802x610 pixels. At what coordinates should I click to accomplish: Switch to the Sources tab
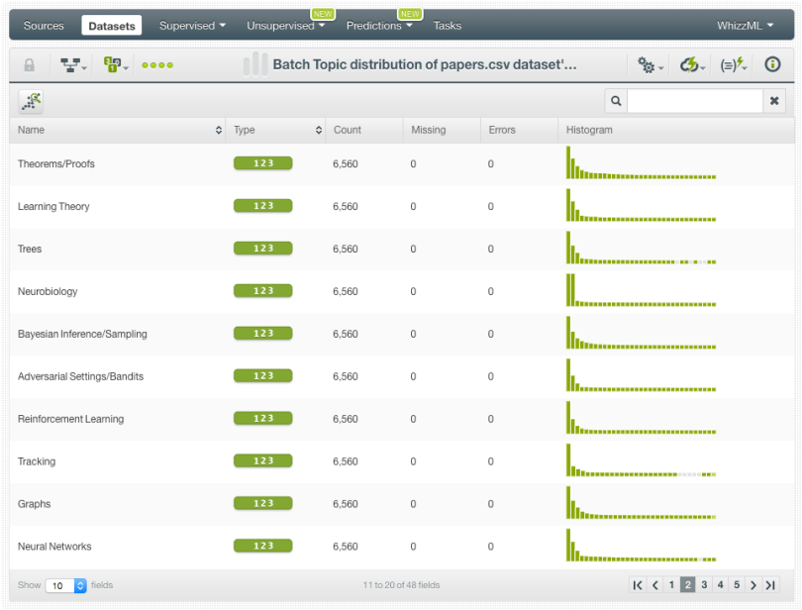pos(44,26)
